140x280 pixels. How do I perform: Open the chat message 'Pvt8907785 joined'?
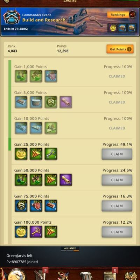click(22, 262)
